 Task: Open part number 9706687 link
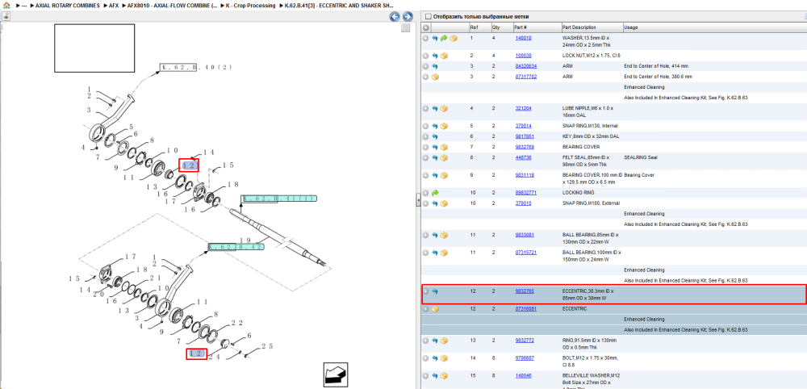tap(525, 358)
